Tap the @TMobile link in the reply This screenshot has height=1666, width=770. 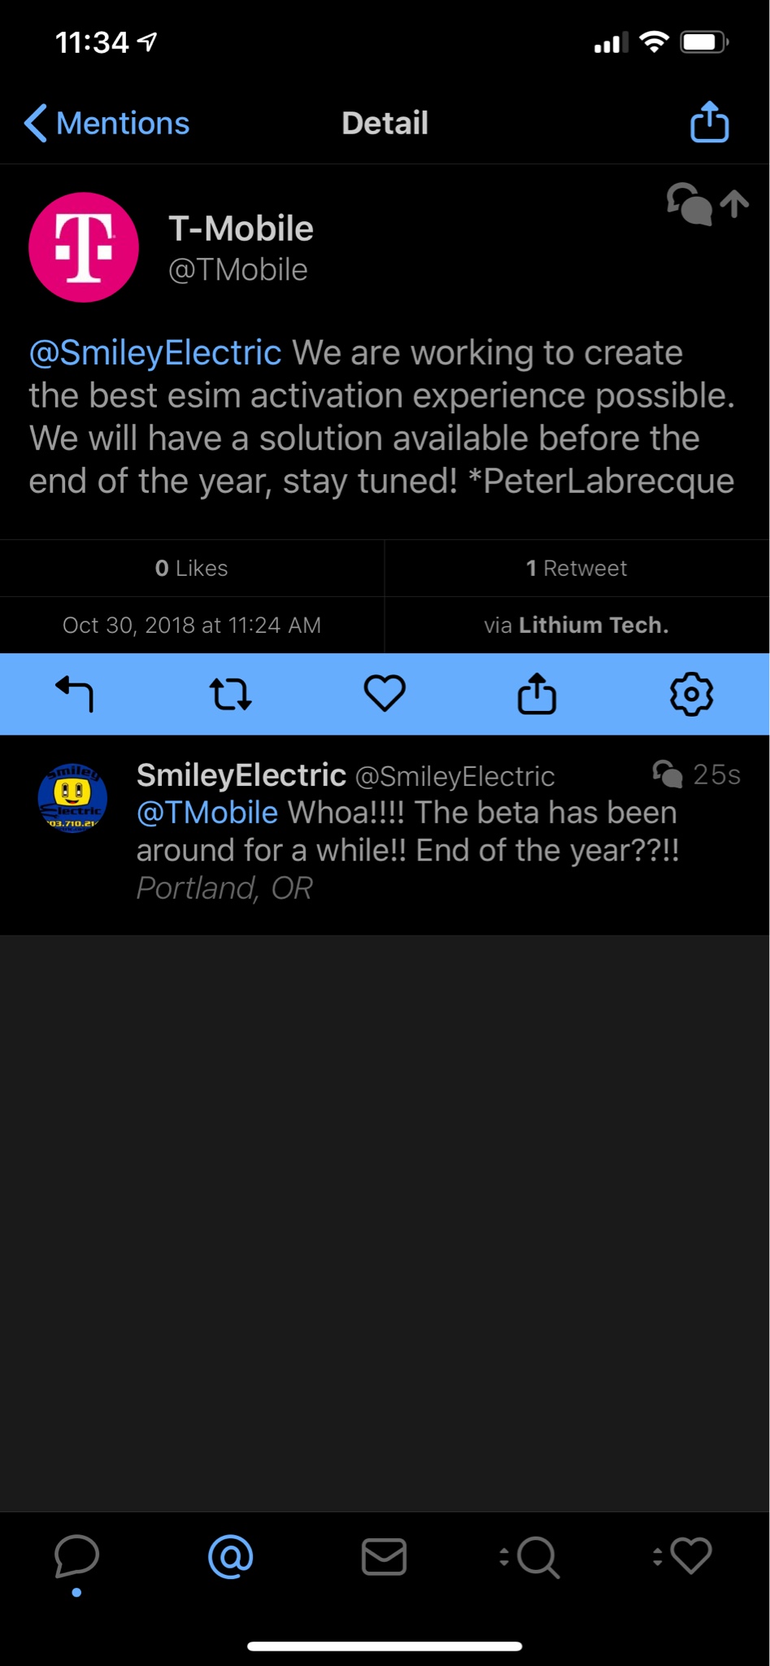coord(207,813)
